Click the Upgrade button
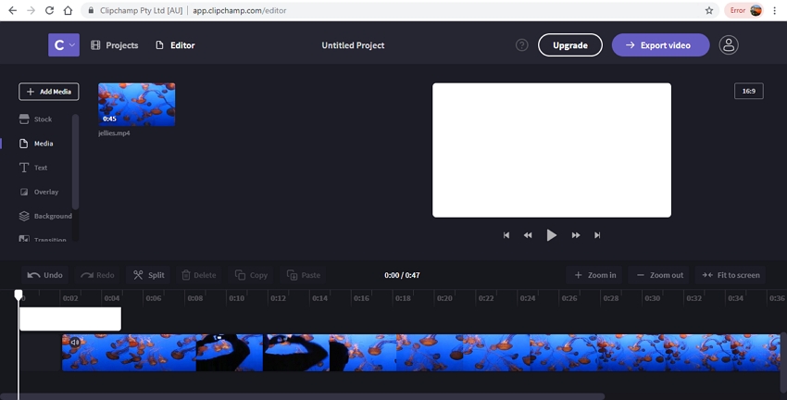 tap(569, 45)
